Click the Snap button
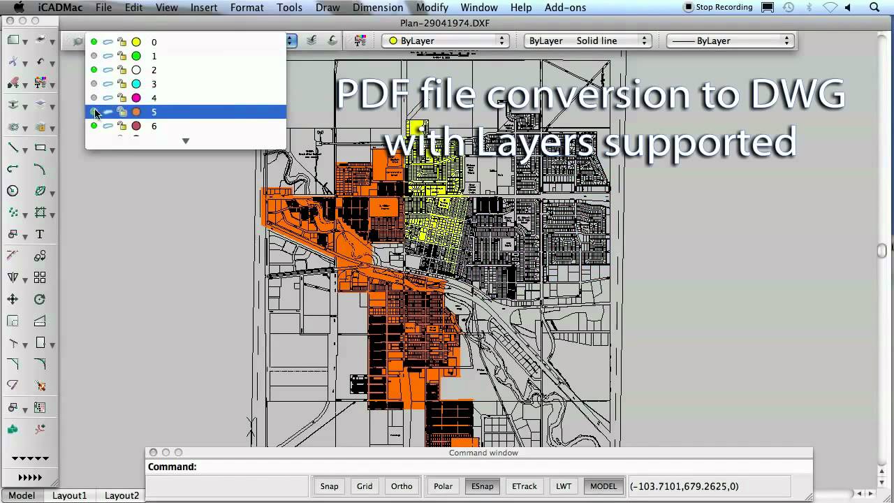The width and height of the screenshot is (894, 503). click(x=329, y=486)
